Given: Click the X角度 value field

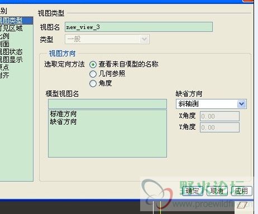Looking at the screenshot, I should click(219, 116).
